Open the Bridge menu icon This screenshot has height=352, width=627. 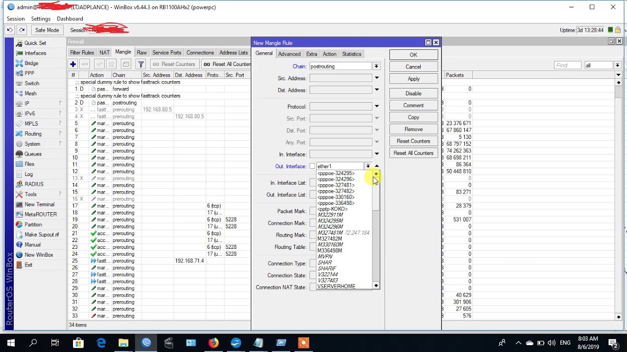(x=19, y=63)
